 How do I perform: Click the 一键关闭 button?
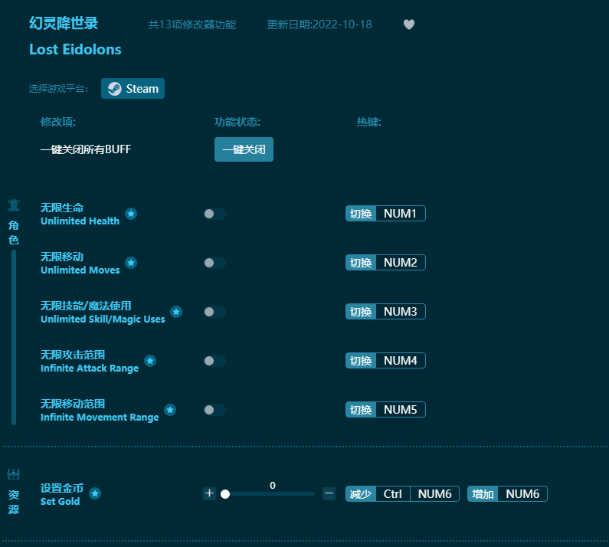pos(244,149)
